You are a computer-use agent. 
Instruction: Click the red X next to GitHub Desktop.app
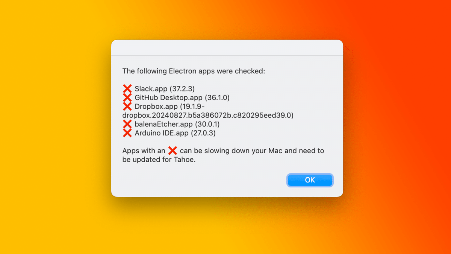click(x=127, y=98)
